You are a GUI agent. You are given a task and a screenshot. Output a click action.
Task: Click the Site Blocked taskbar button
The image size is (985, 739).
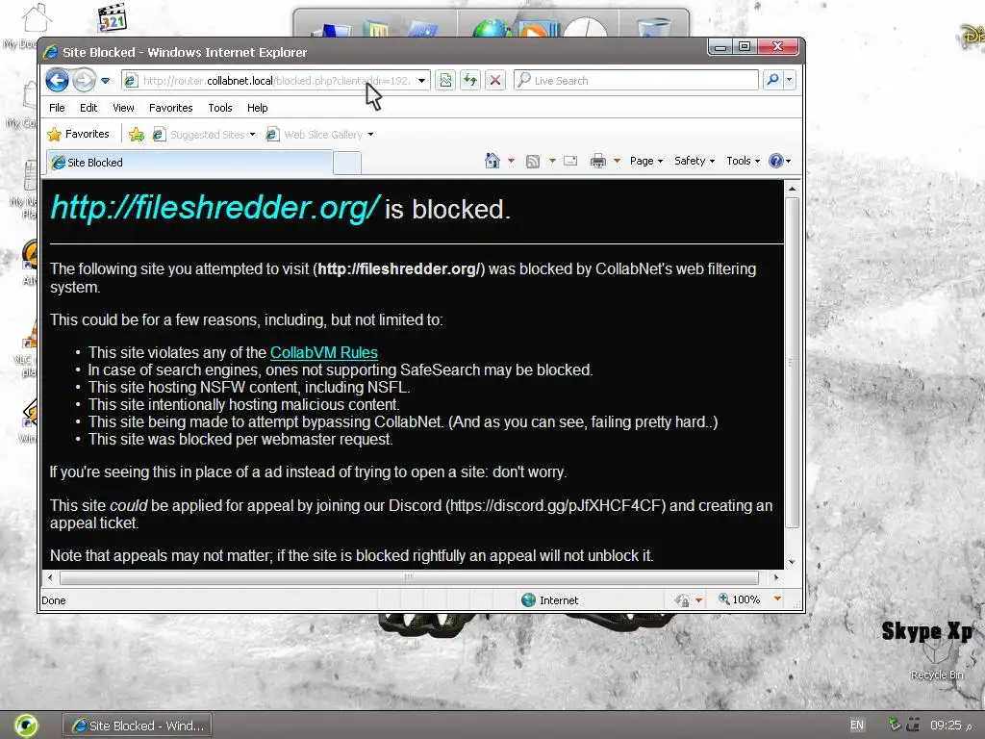[x=138, y=726]
